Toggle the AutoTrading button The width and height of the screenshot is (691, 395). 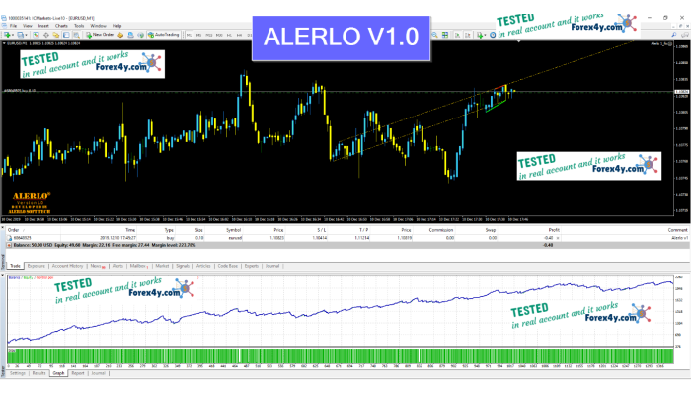click(x=164, y=35)
